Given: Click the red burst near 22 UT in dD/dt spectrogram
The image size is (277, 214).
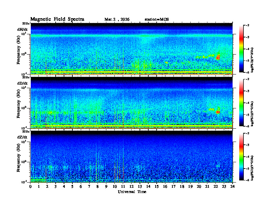Looking at the screenshot, I should [x=218, y=112].
